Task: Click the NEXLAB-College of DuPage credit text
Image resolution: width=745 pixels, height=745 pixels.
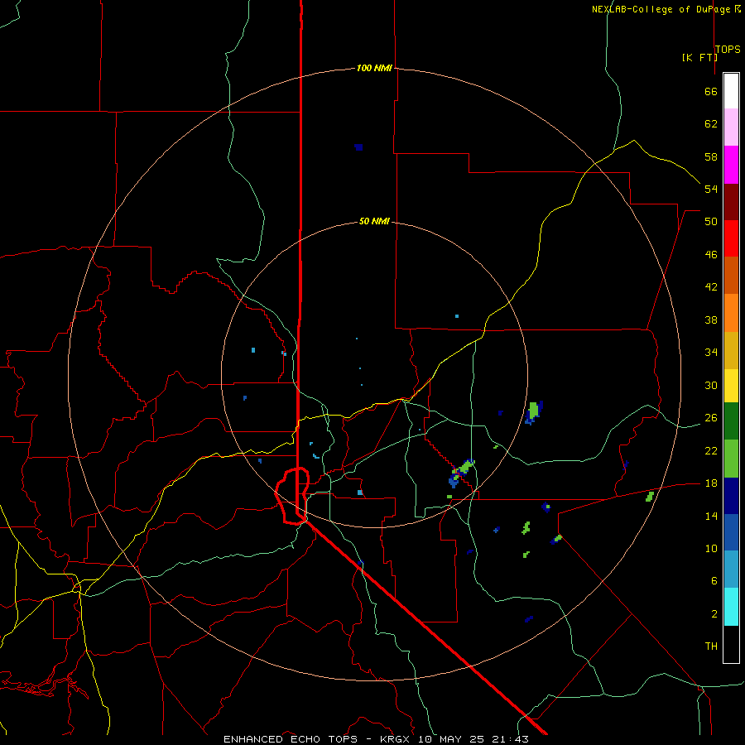Action: pos(661,9)
